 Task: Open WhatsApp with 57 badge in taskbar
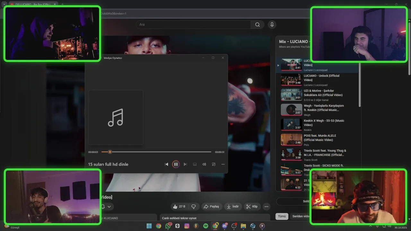pyautogui.click(x=168, y=226)
